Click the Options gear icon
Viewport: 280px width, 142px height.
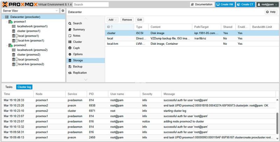(70, 54)
